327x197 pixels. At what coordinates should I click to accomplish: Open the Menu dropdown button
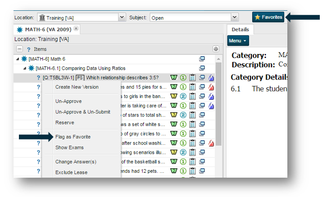point(238,41)
